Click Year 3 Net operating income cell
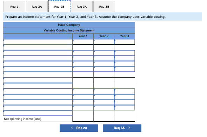Image resolution: width=207 pixels, height=137 pixels. tap(125, 119)
